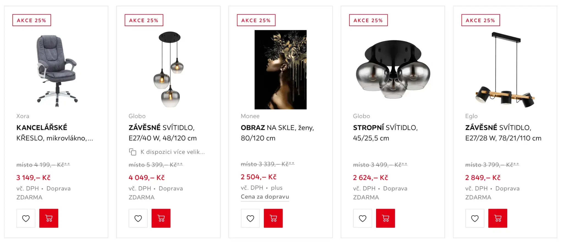Click 'AKCE 25%' badge on Xora chair
The width and height of the screenshot is (563, 243).
[32, 20]
